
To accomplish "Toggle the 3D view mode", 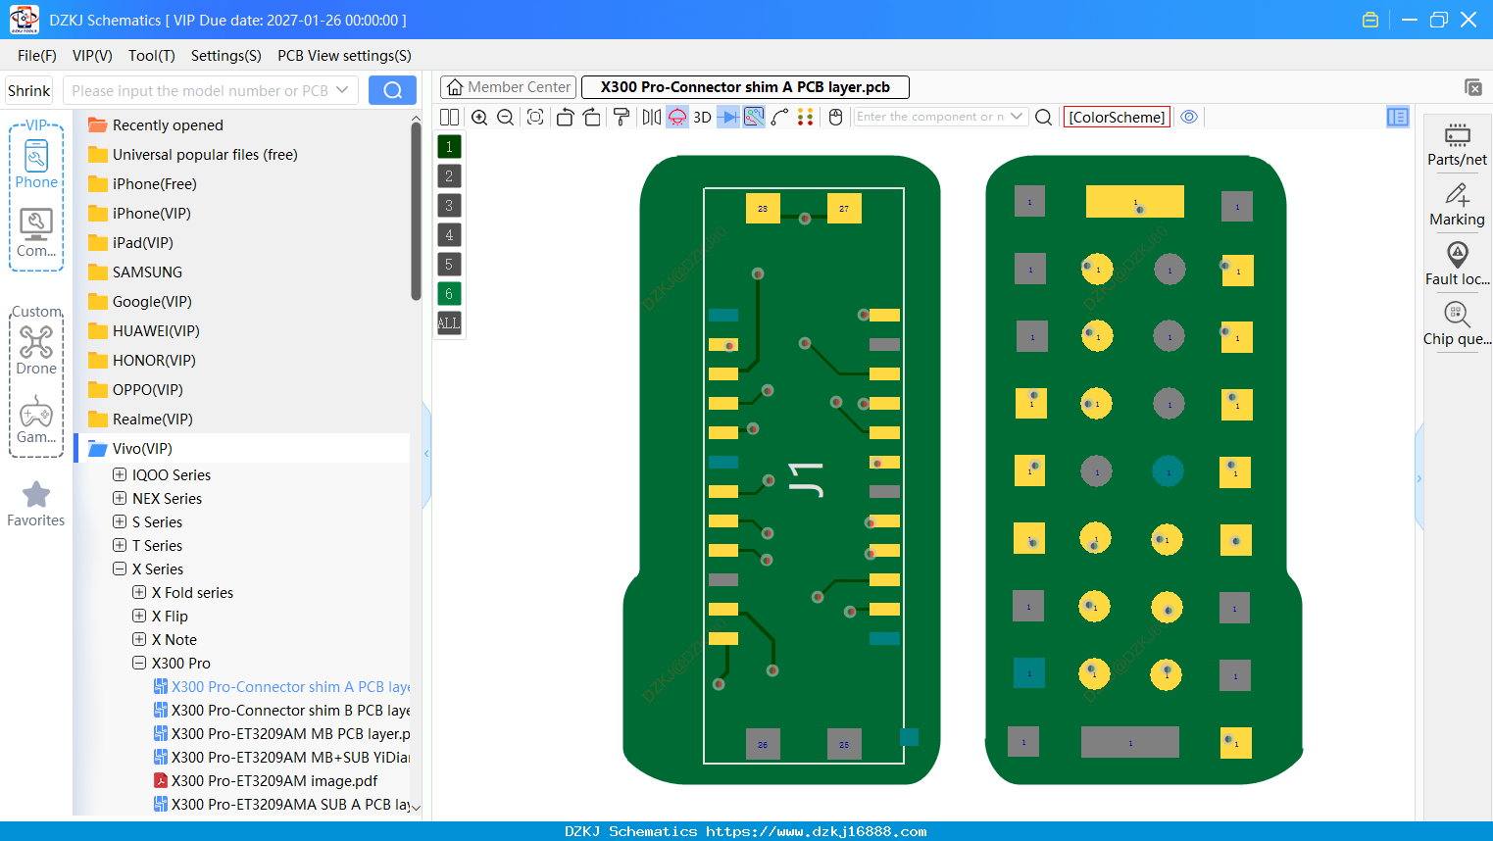I will click(702, 117).
